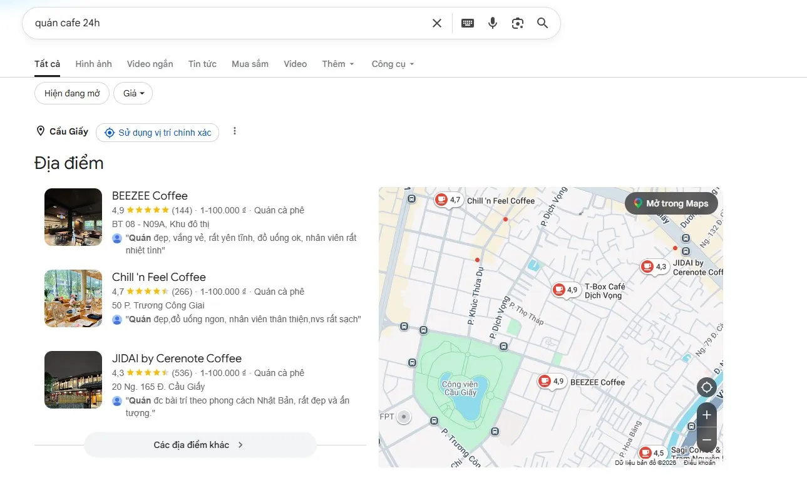Click Mở trong Maps button
This screenshot has height=483, width=807.
tap(672, 203)
